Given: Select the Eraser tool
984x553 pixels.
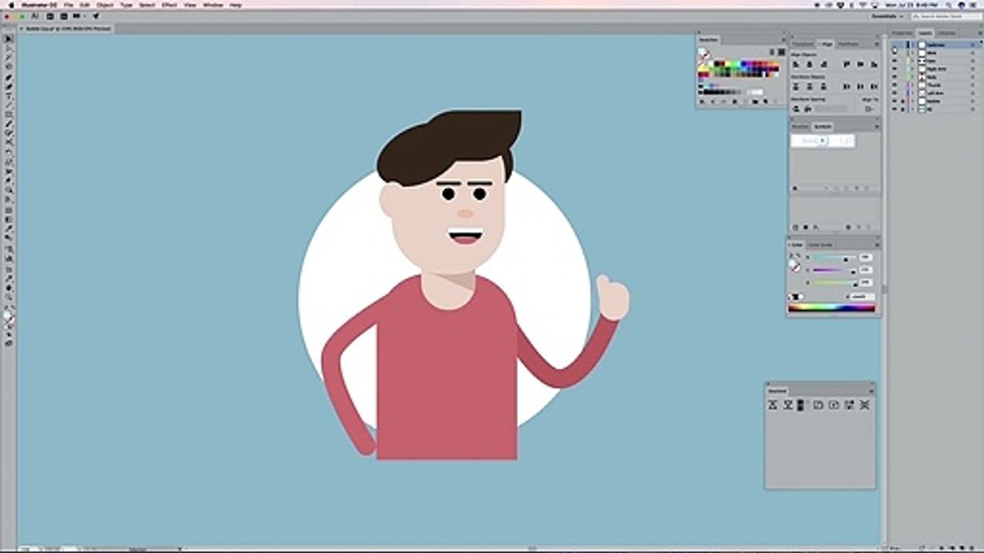Looking at the screenshot, I should click(x=9, y=143).
